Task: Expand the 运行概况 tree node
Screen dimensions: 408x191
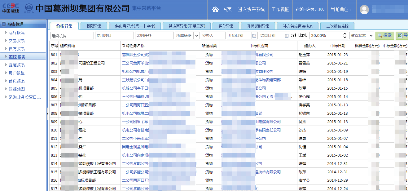Action: (6, 33)
